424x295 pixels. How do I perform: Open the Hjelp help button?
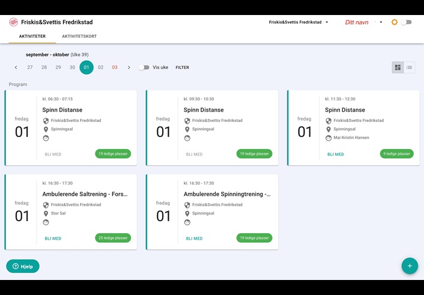coord(23,266)
